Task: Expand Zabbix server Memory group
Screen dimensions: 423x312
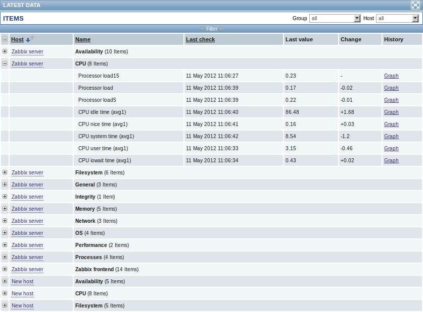Action: click(x=5, y=209)
